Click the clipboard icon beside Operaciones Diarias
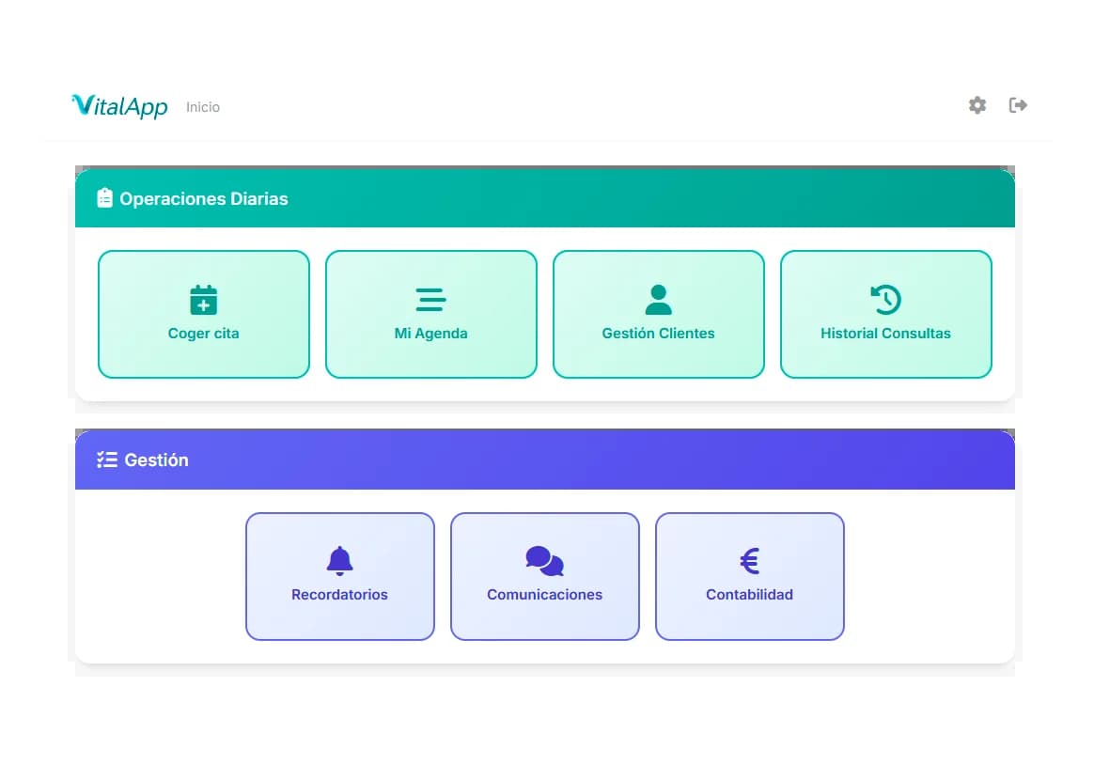Image resolution: width=1094 pixels, height=764 pixels. tap(104, 197)
